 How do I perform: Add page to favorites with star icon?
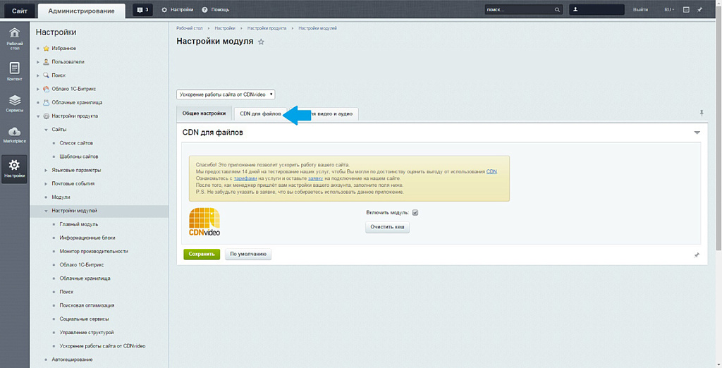(x=261, y=42)
